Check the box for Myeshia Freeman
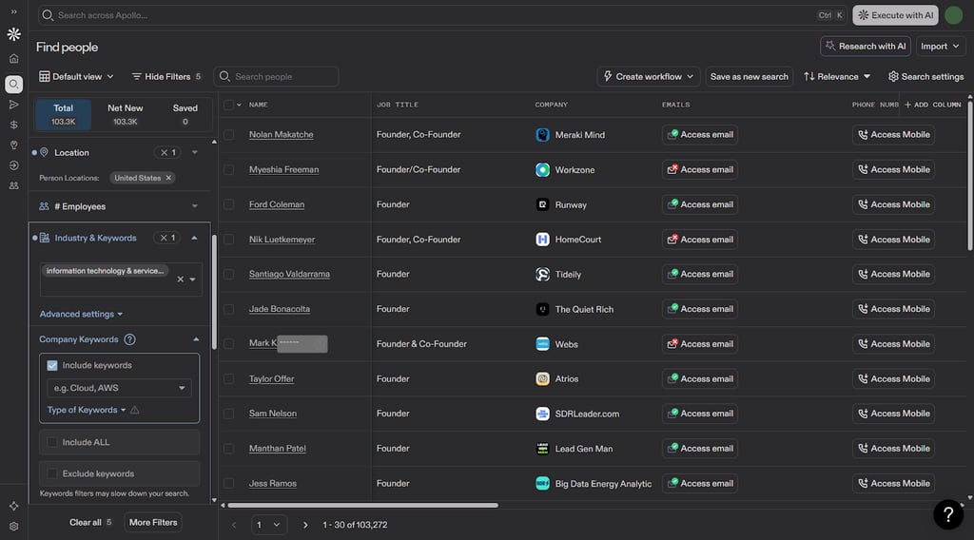This screenshot has height=540, width=974. pyautogui.click(x=228, y=169)
